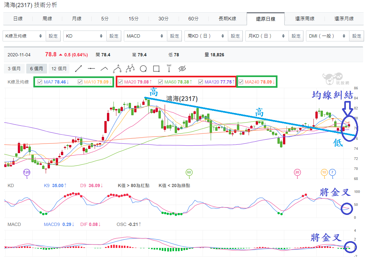Screen dimensions: 365x257
Task: Switch to the 30分 tab
Action: click(163, 18)
